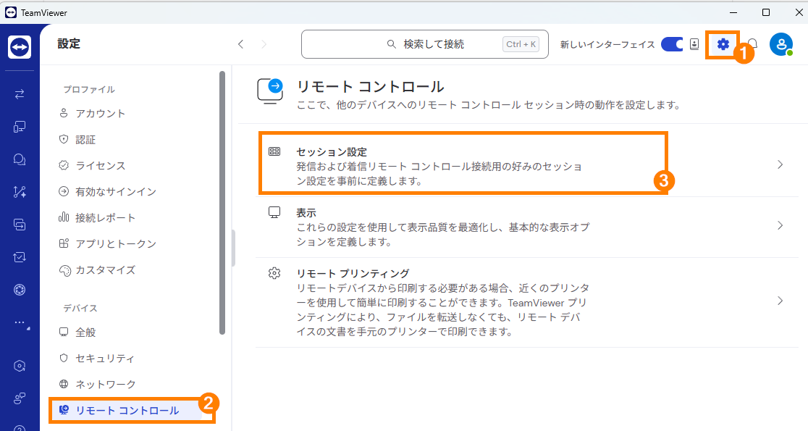Select リモート コントロール menu item
Image resolution: width=808 pixels, height=431 pixels.
(x=131, y=411)
